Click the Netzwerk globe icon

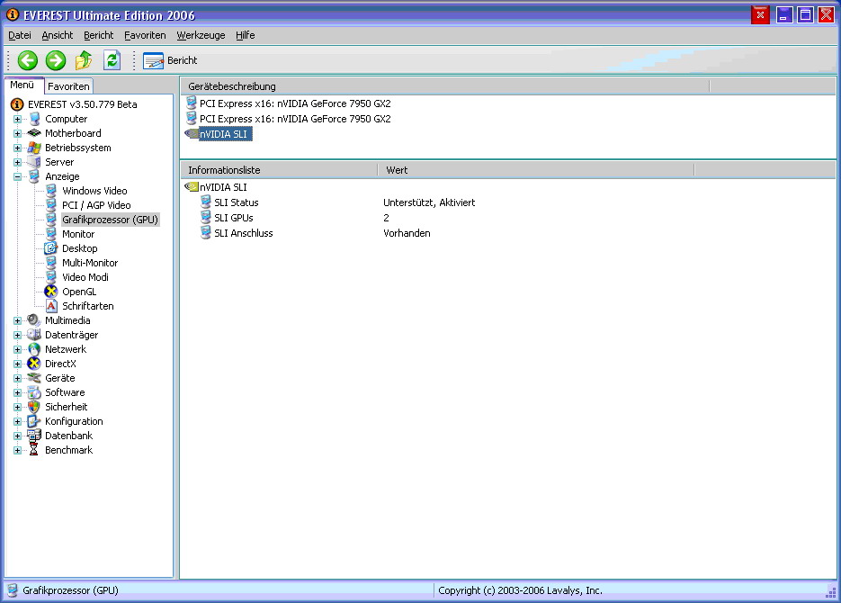tap(34, 349)
